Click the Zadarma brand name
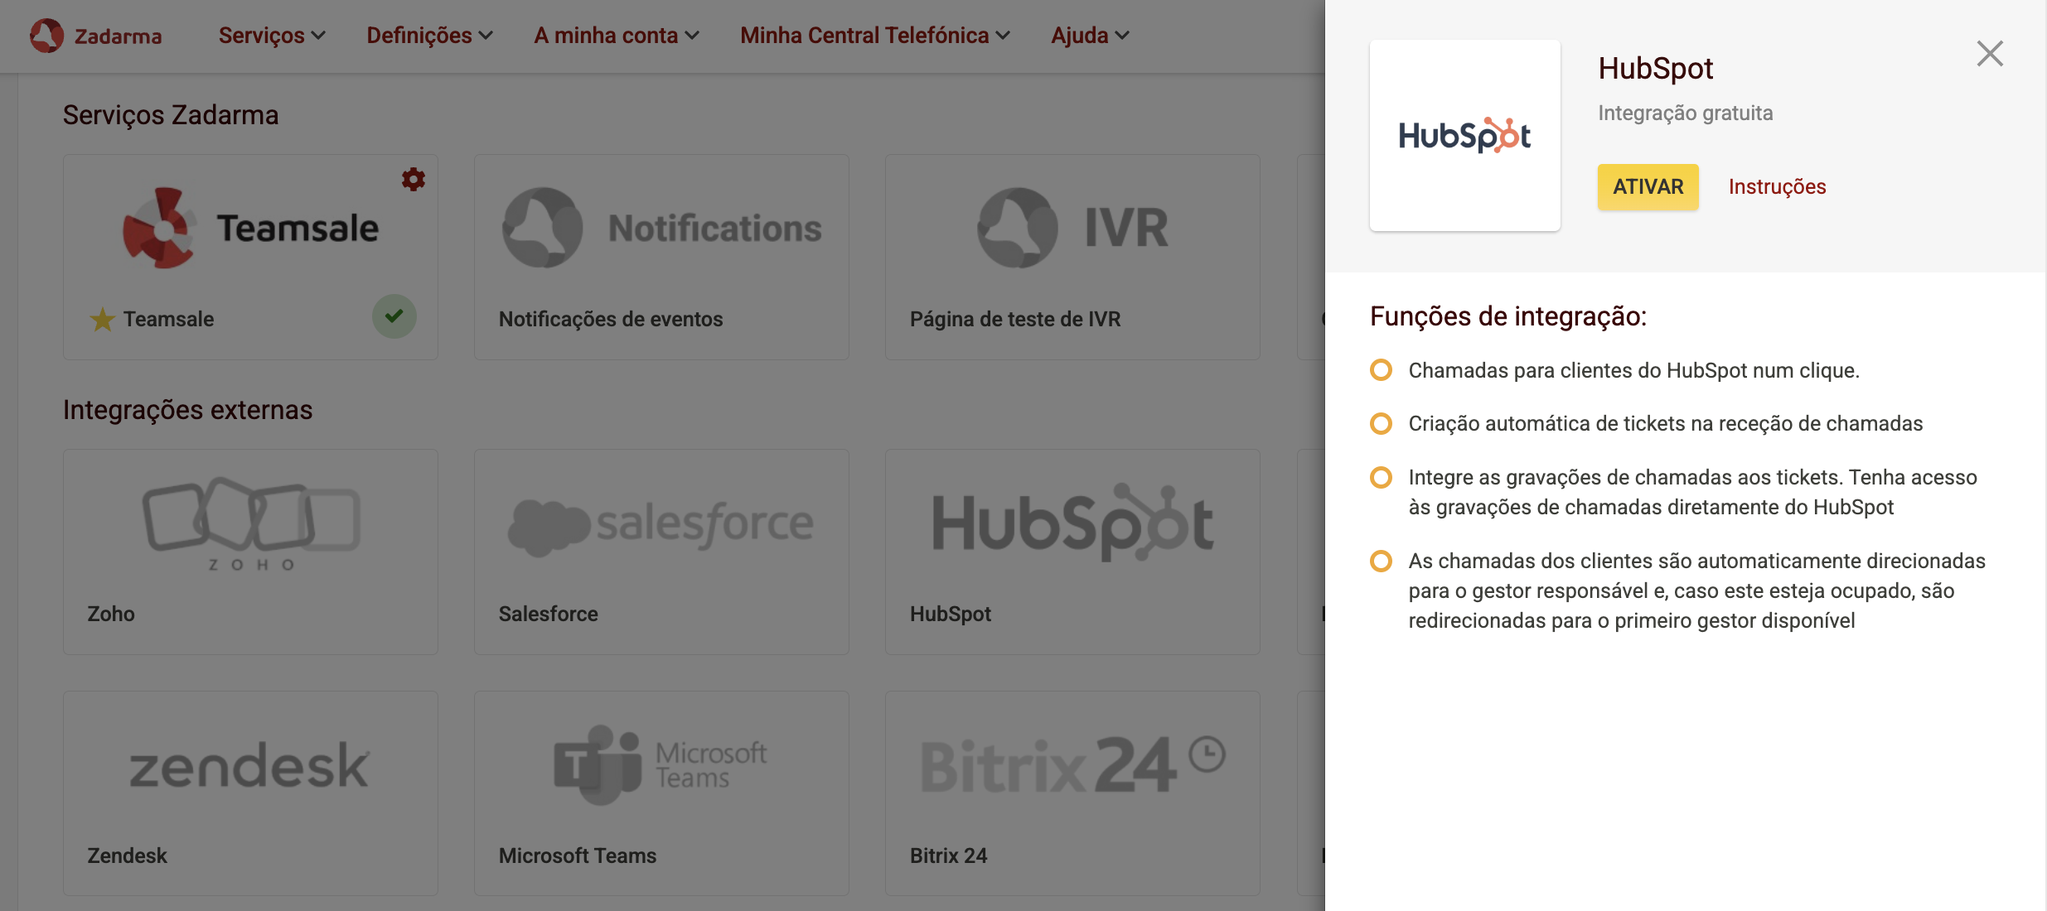 [119, 36]
